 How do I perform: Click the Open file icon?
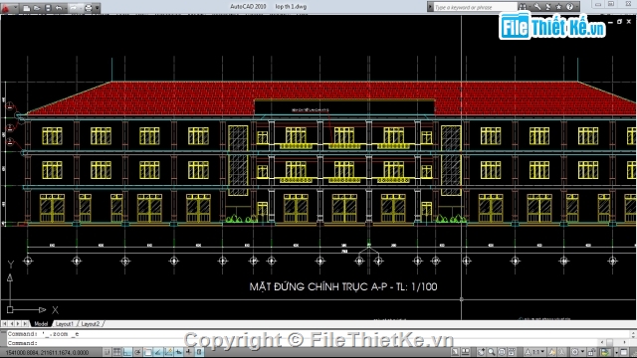[x=37, y=8]
